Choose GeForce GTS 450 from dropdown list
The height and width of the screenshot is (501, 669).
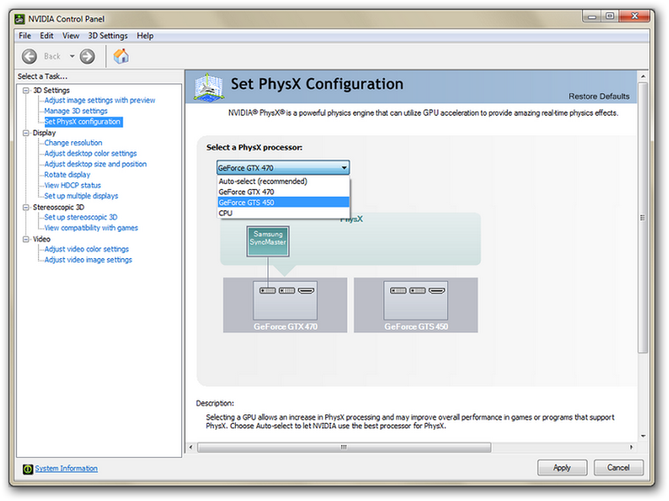click(x=283, y=203)
